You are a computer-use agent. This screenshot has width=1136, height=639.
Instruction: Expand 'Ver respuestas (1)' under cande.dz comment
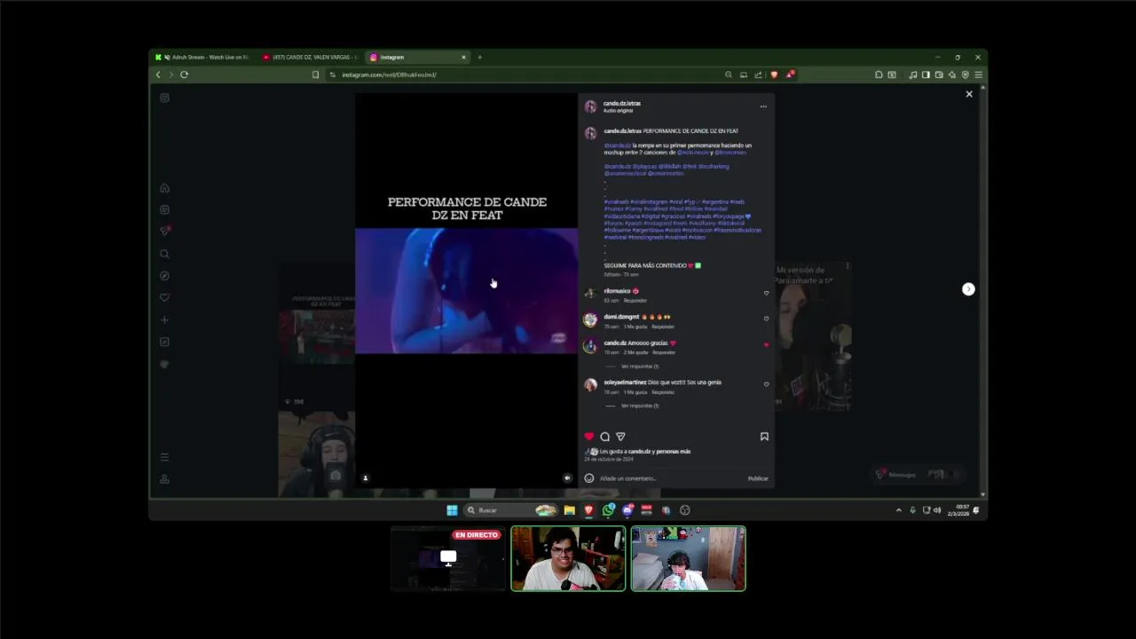pyautogui.click(x=640, y=367)
